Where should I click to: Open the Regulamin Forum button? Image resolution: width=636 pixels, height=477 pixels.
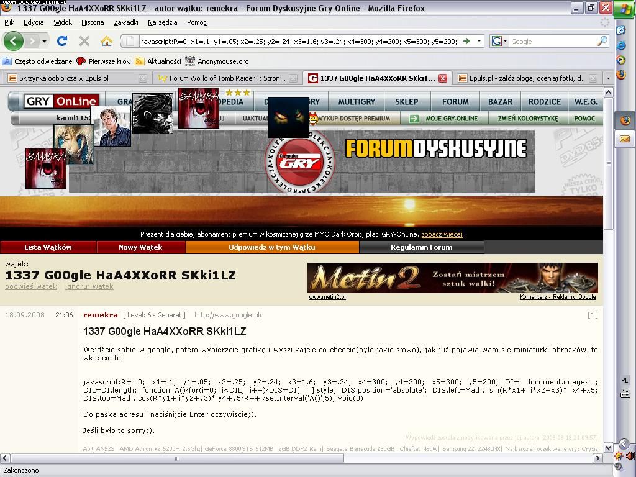pos(422,247)
